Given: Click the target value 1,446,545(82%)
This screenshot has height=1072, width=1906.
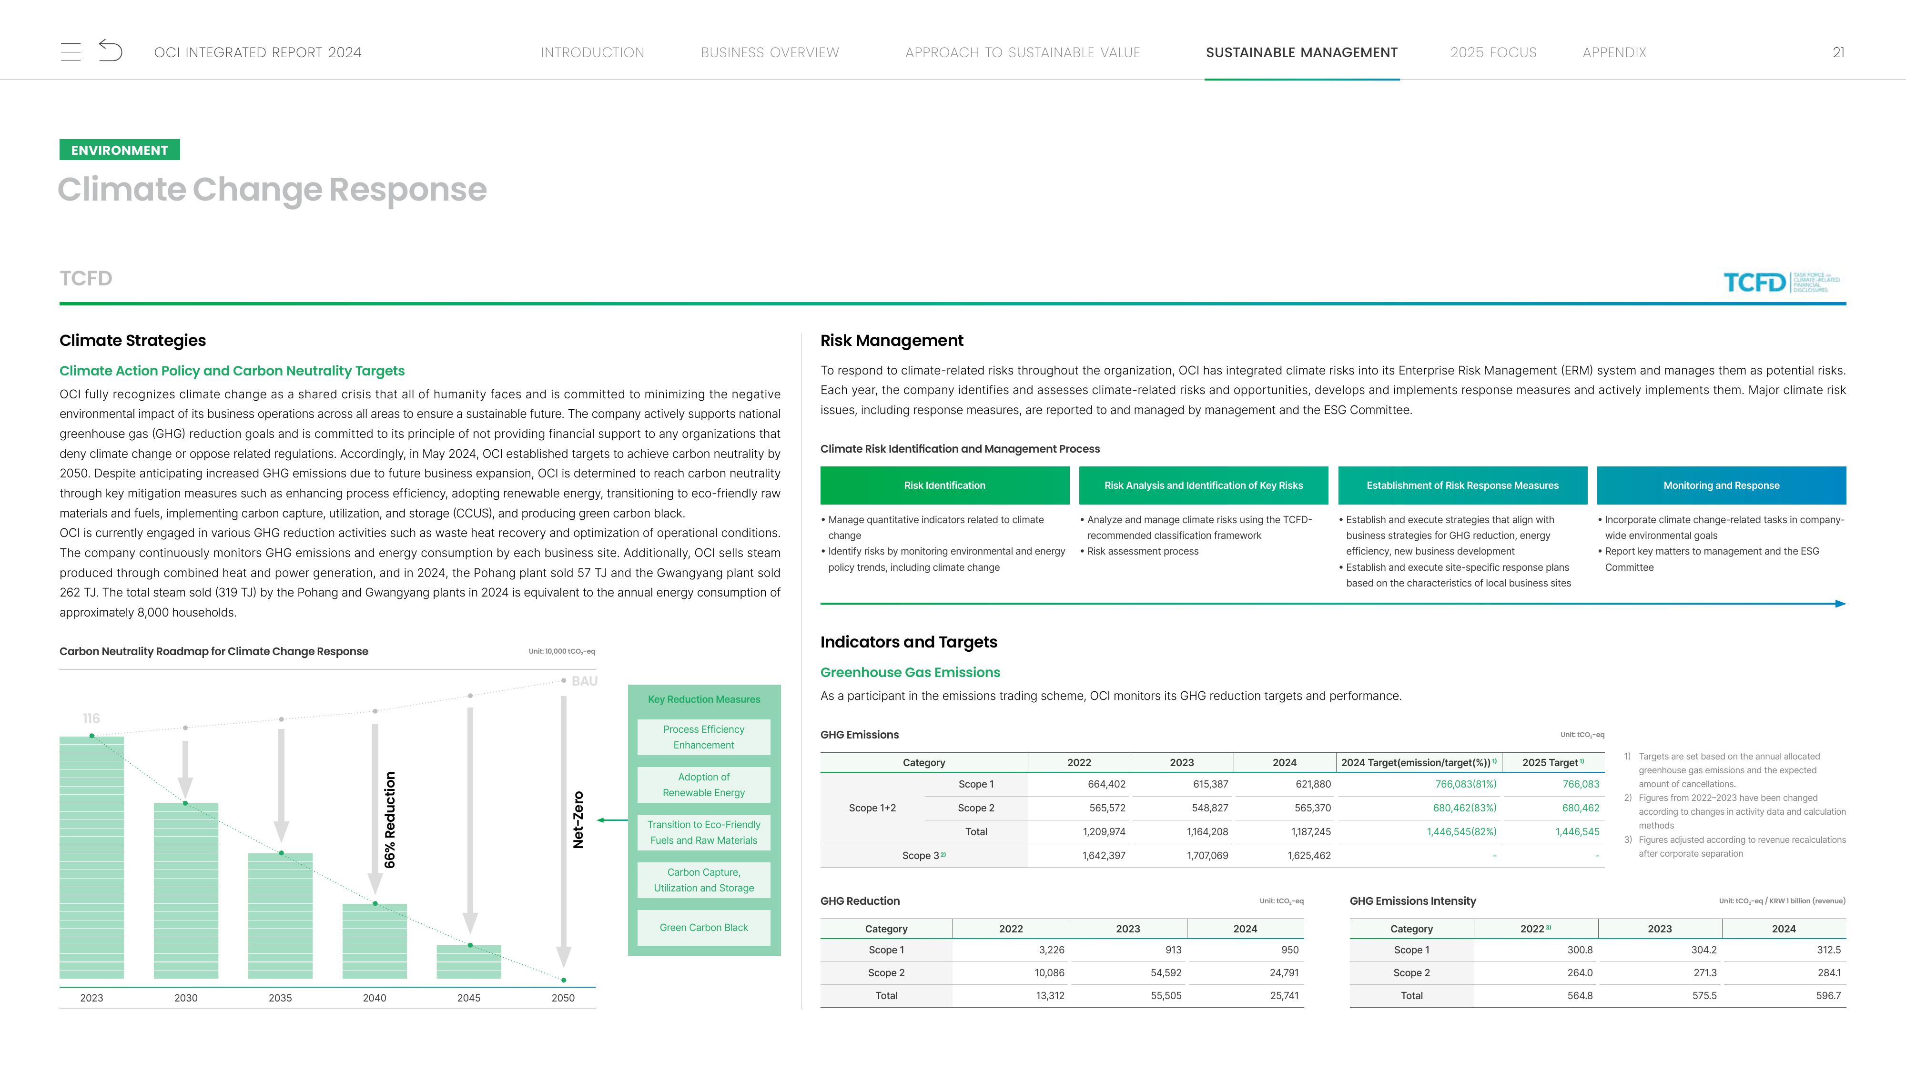Looking at the screenshot, I should (1461, 832).
